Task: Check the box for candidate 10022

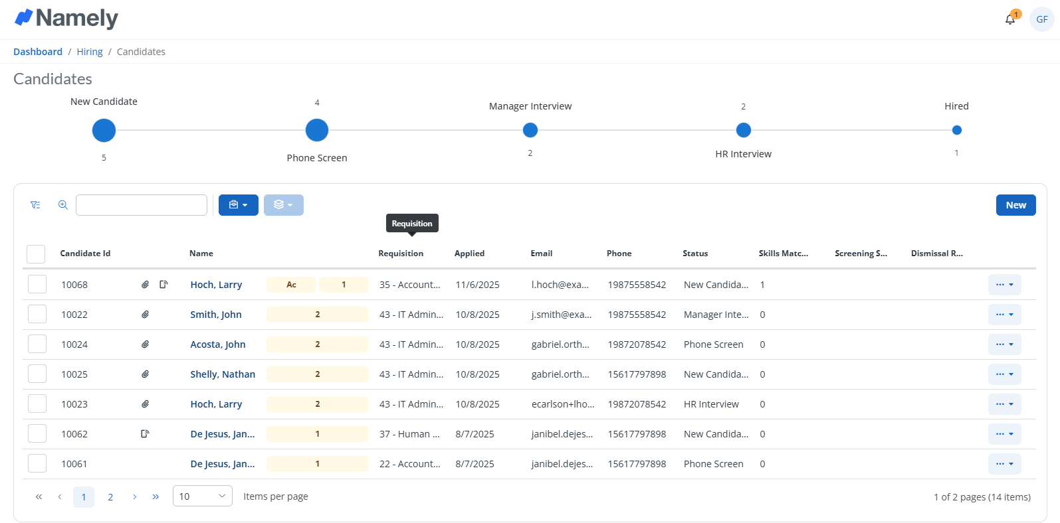Action: (37, 315)
